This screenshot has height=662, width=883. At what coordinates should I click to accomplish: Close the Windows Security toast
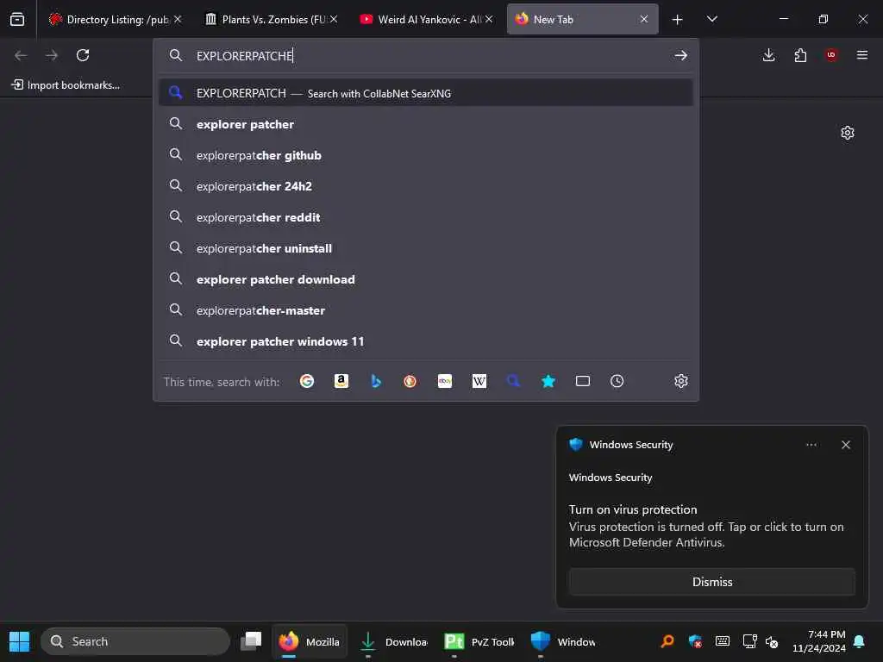point(846,445)
